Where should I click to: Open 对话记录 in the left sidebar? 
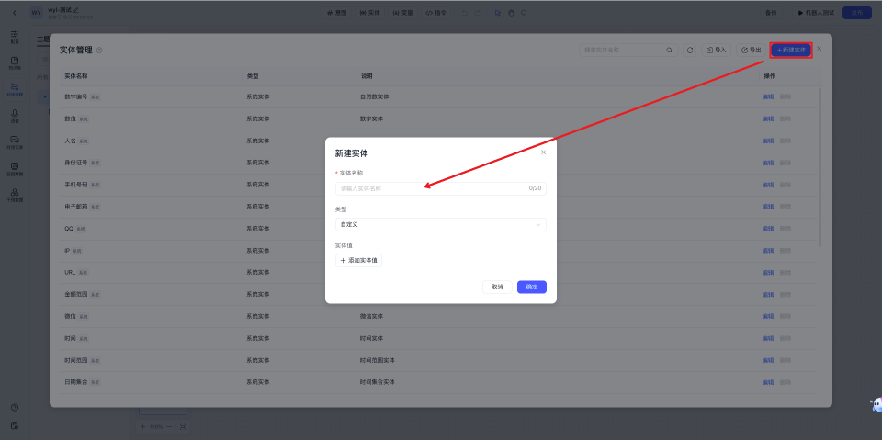click(x=15, y=141)
